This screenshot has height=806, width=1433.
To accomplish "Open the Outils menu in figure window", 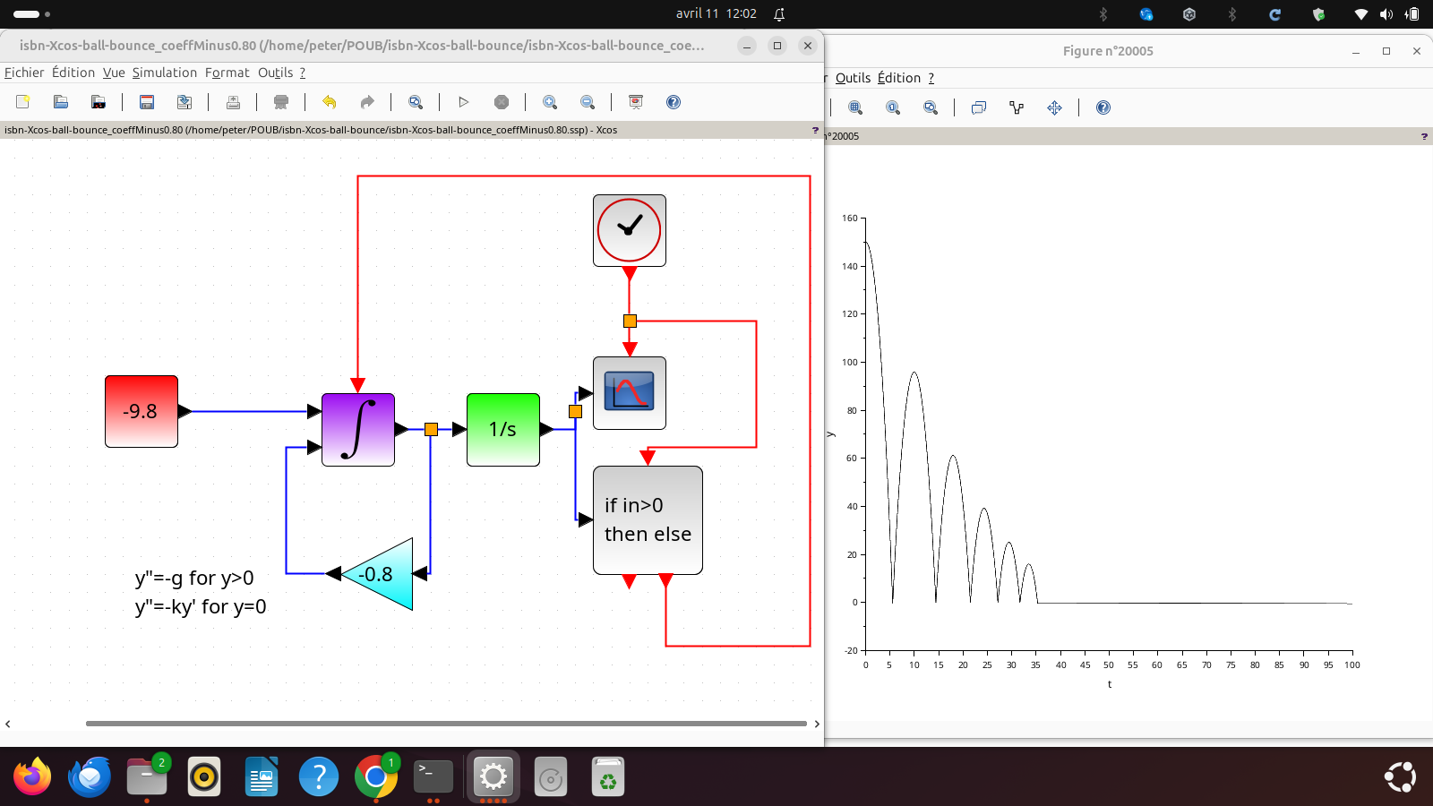I will click(x=853, y=78).
